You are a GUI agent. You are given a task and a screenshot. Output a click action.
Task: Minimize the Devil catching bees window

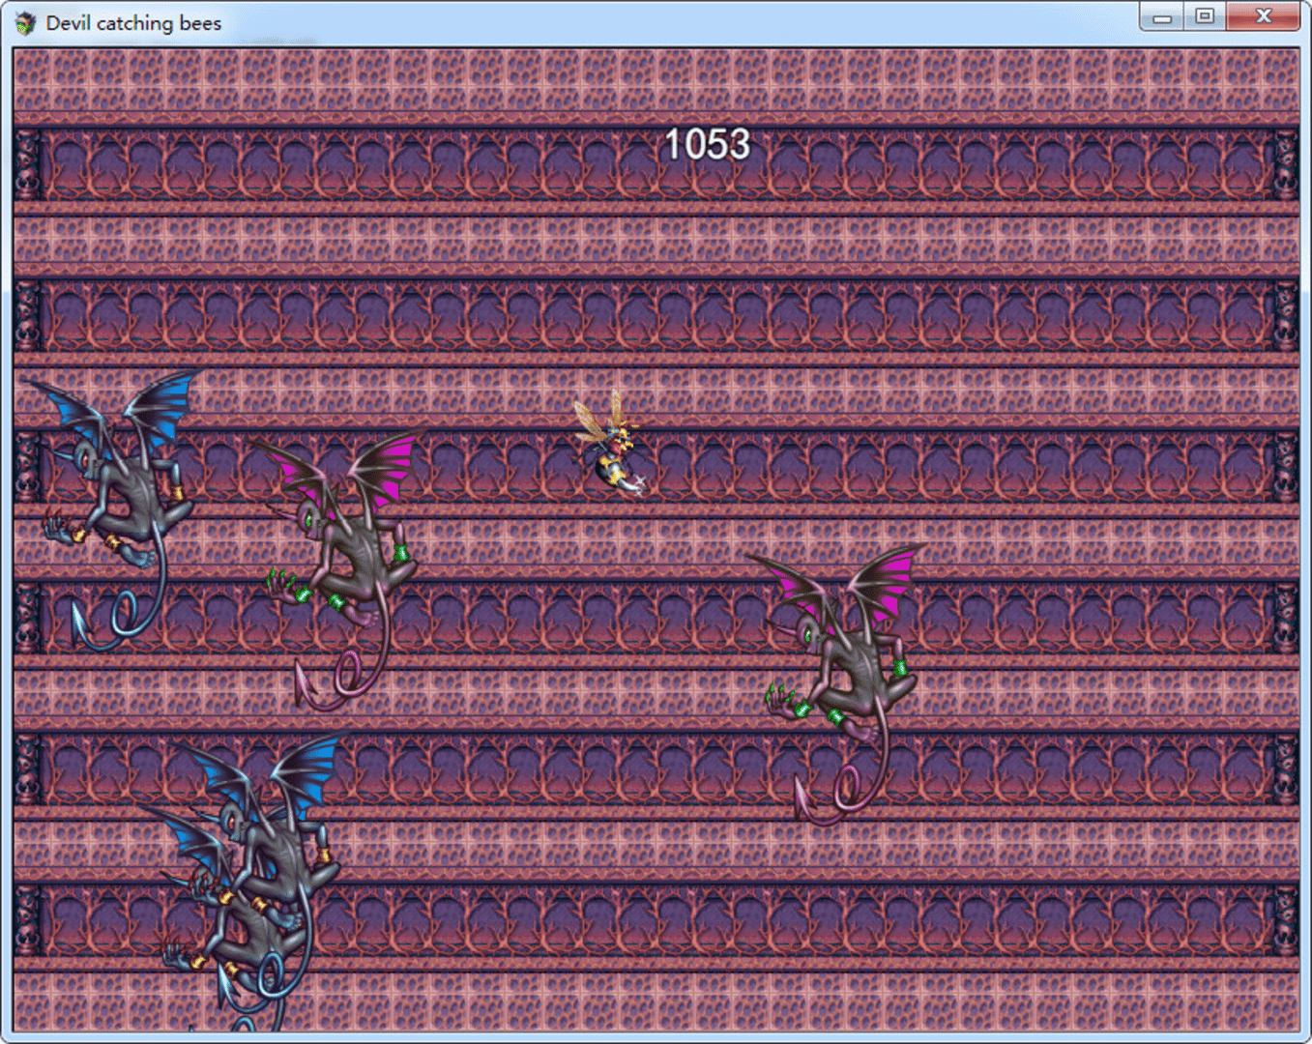1162,16
